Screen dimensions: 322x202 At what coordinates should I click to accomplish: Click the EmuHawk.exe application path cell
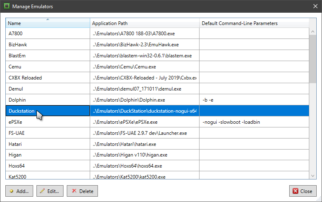point(145,44)
